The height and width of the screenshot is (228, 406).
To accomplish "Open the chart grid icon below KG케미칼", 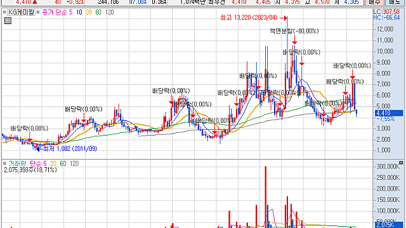I will 8,21.
